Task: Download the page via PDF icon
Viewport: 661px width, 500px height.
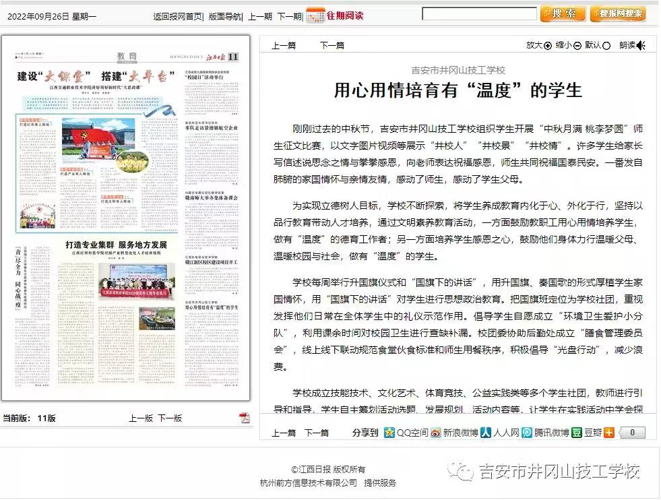Action: 245,418
